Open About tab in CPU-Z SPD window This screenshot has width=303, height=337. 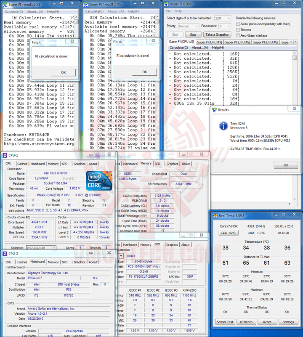(x=185, y=244)
